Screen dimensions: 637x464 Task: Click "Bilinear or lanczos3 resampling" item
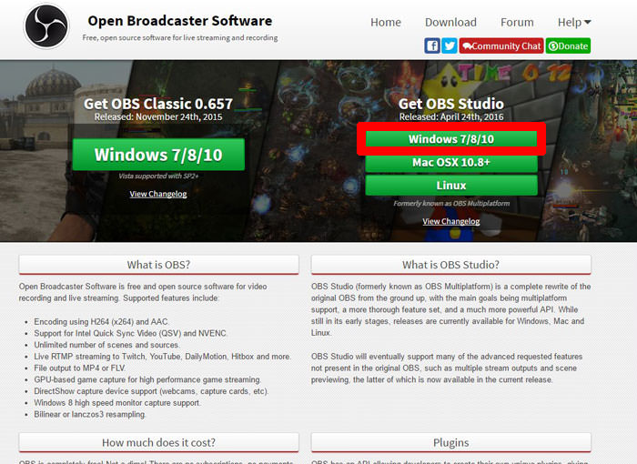pyautogui.click(x=90, y=415)
